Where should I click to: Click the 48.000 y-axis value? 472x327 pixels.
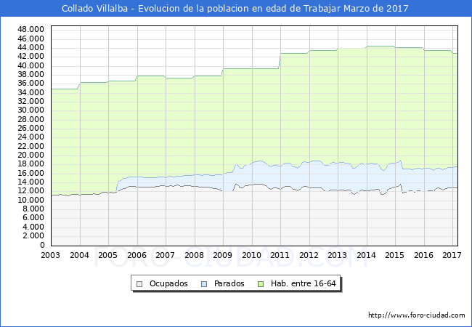click(31, 30)
